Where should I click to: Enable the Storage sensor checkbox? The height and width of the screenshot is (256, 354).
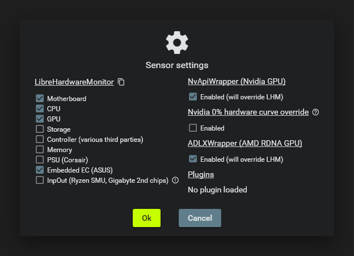[x=40, y=129]
